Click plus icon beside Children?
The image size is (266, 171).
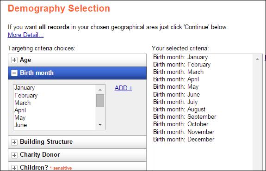(x=14, y=168)
